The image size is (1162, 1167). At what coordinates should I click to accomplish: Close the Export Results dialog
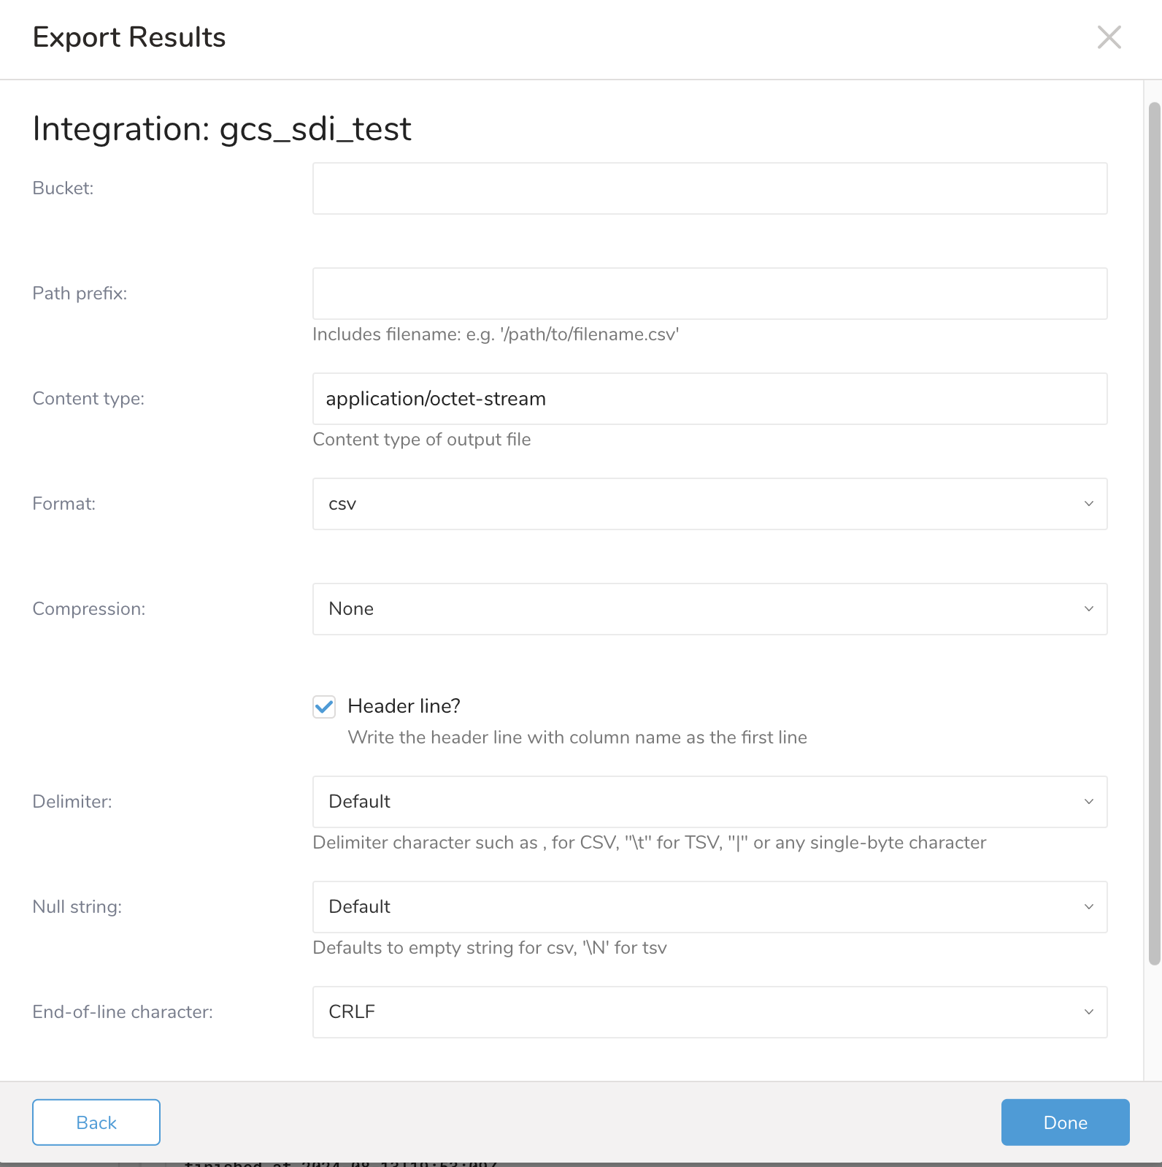(1109, 37)
